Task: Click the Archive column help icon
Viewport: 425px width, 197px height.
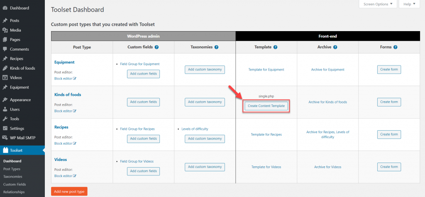Action: point(335,47)
